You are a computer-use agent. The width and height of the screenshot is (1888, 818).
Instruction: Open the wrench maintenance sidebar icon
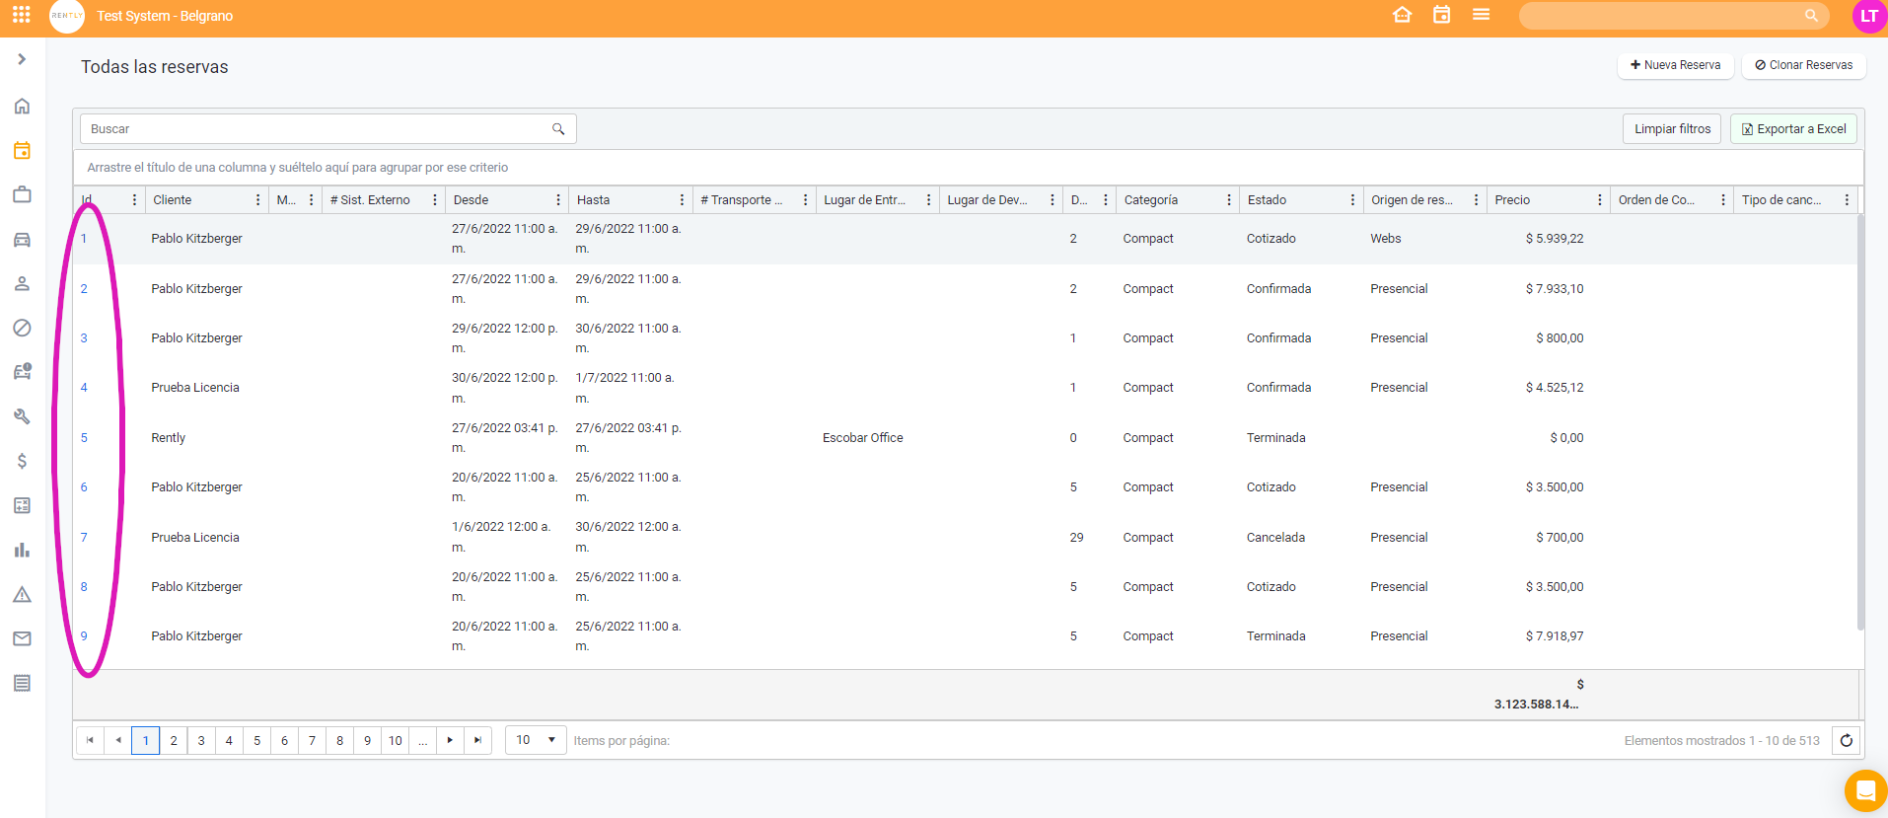pos(22,416)
